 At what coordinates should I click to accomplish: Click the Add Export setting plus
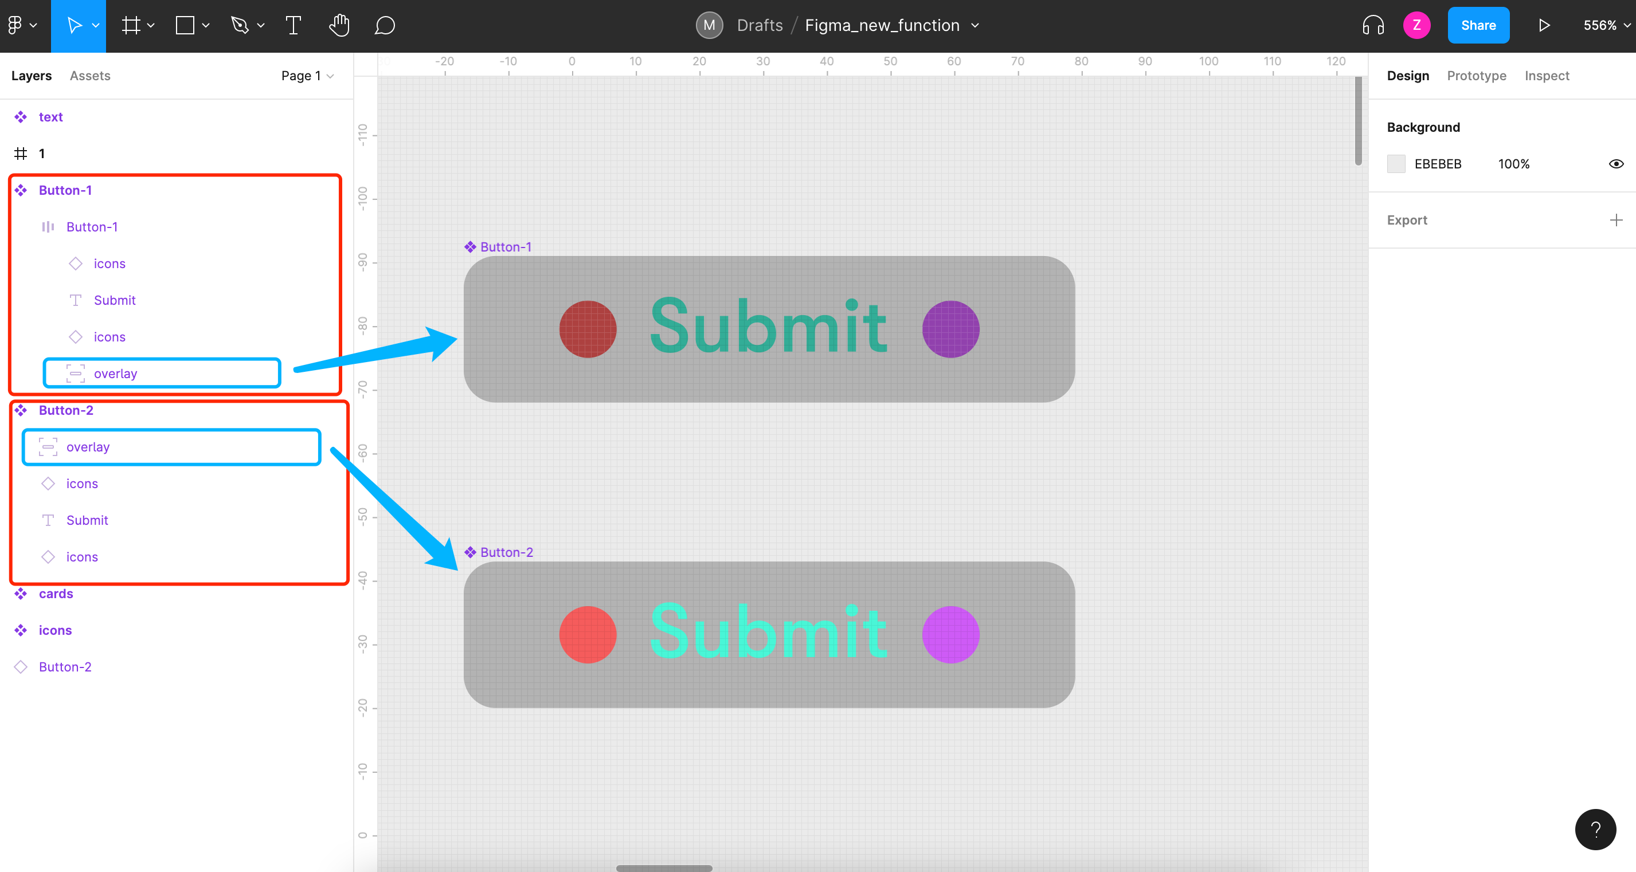coord(1619,219)
